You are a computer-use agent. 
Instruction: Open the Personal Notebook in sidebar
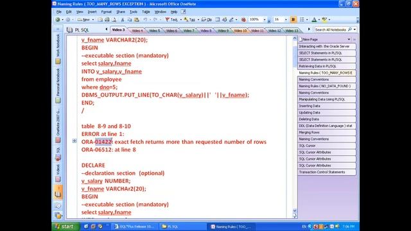58,86
